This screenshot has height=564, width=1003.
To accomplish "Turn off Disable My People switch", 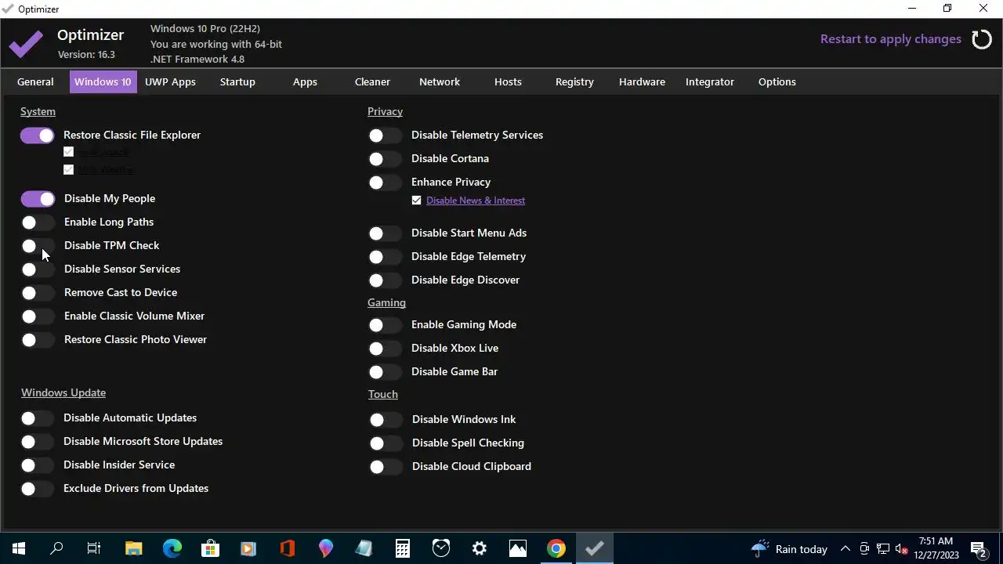I will pyautogui.click(x=38, y=199).
